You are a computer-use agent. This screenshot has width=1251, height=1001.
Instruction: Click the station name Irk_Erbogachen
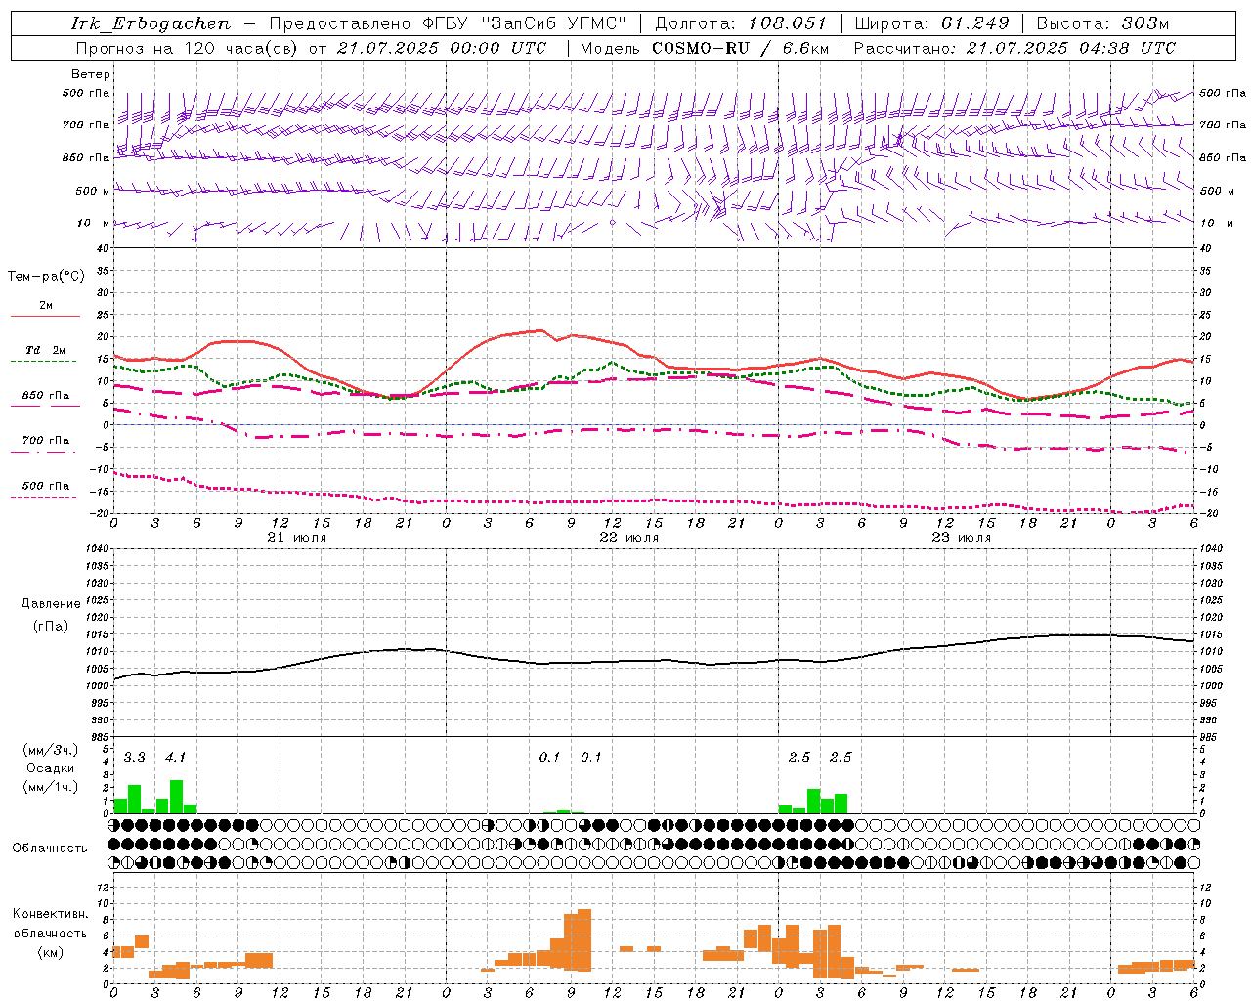[x=151, y=23]
